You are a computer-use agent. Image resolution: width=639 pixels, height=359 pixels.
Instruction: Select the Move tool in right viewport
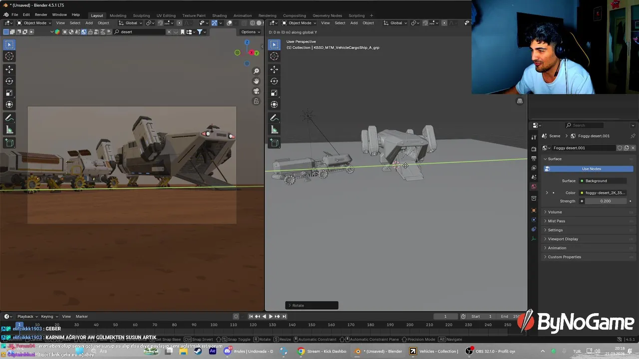click(x=274, y=69)
